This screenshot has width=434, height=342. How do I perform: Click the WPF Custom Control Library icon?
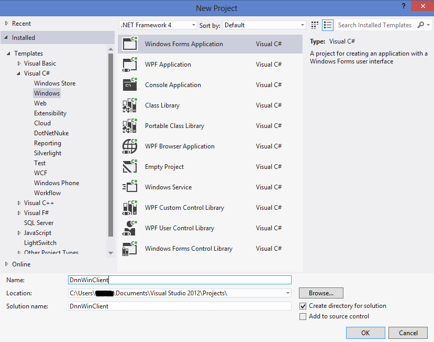click(130, 208)
